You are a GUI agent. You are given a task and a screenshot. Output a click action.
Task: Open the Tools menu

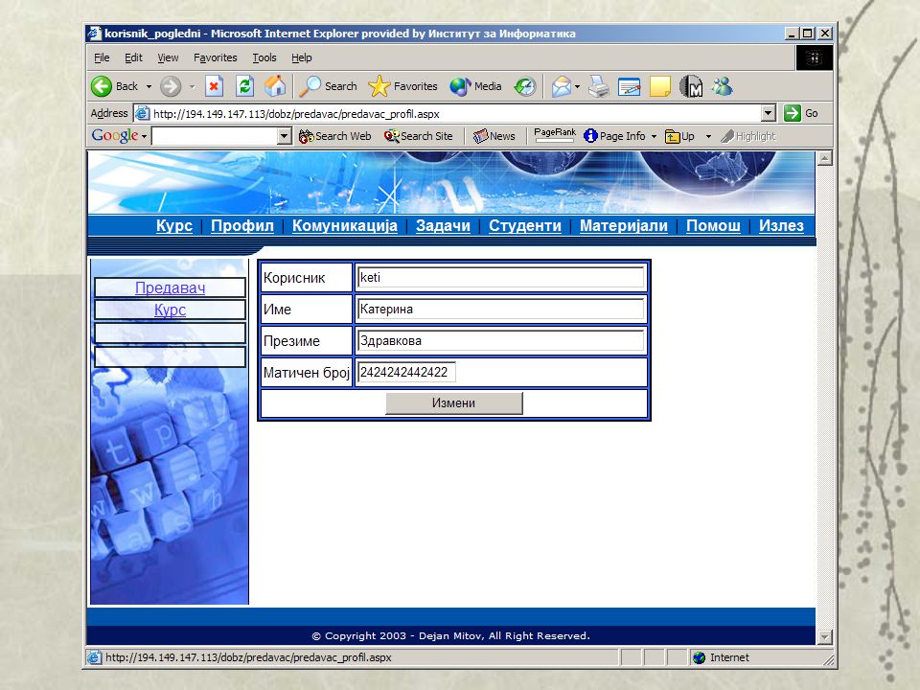point(264,57)
